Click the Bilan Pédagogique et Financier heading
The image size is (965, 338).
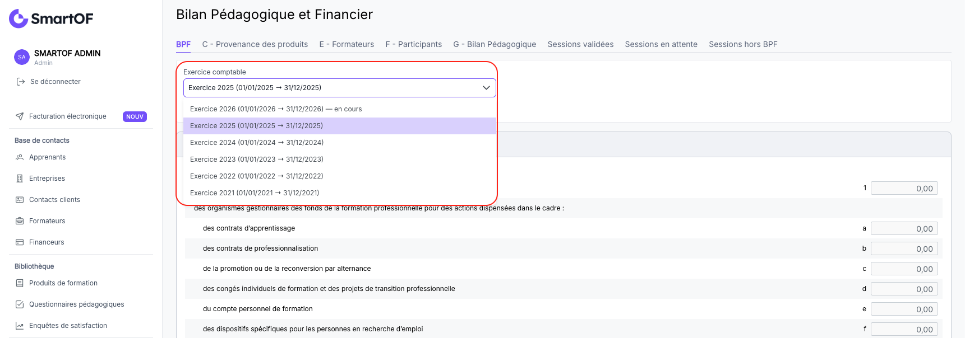pos(274,15)
